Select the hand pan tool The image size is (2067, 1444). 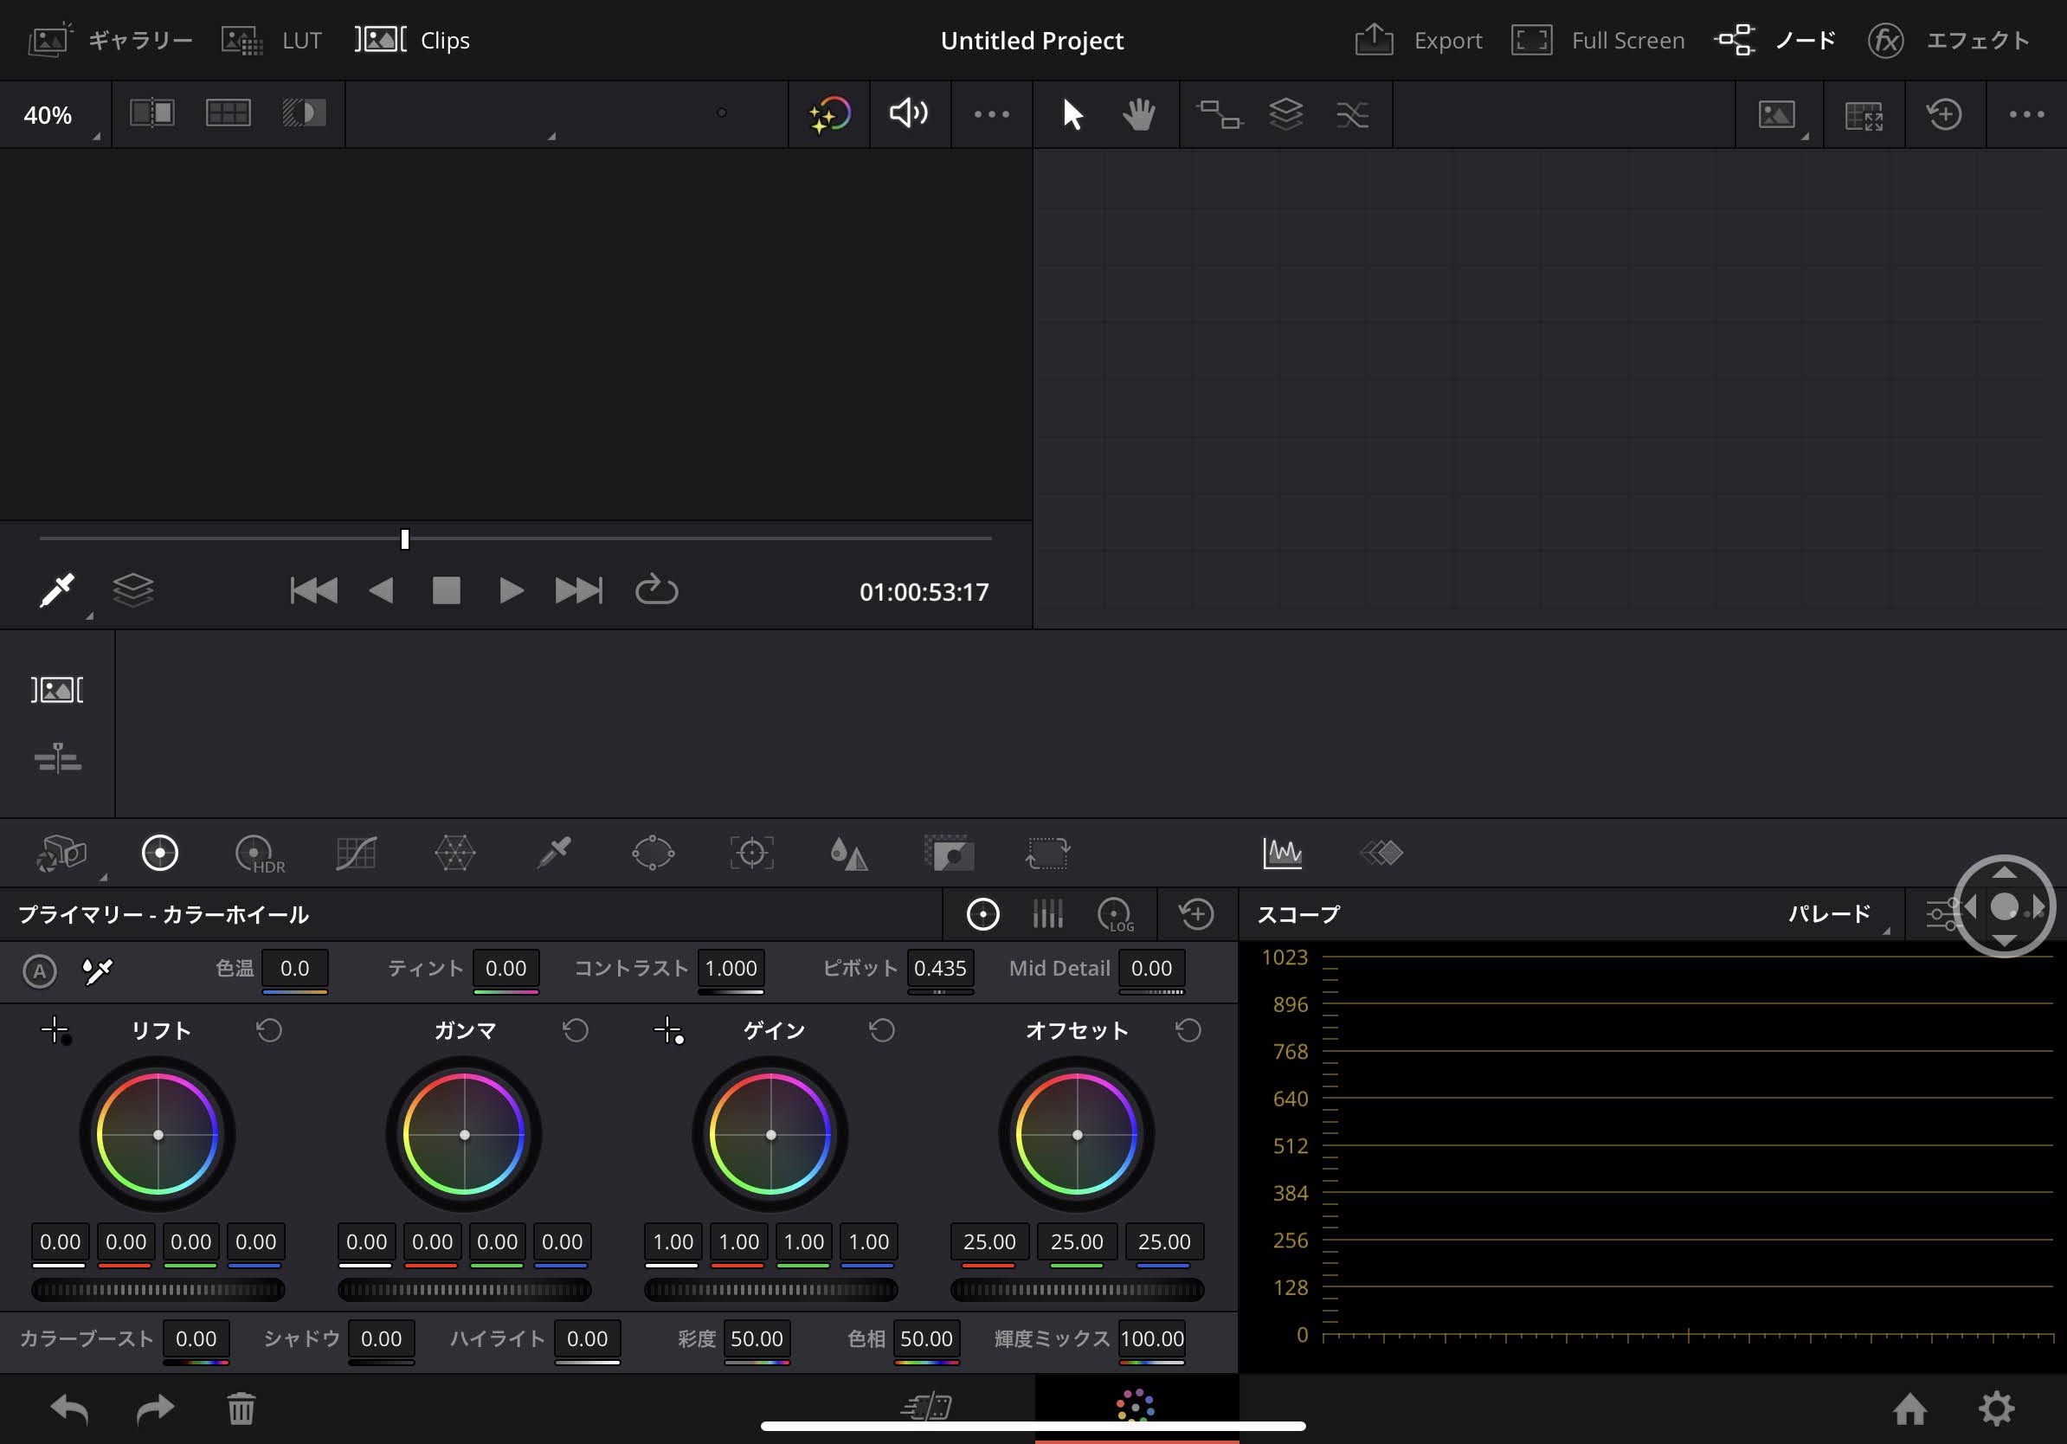1139,114
